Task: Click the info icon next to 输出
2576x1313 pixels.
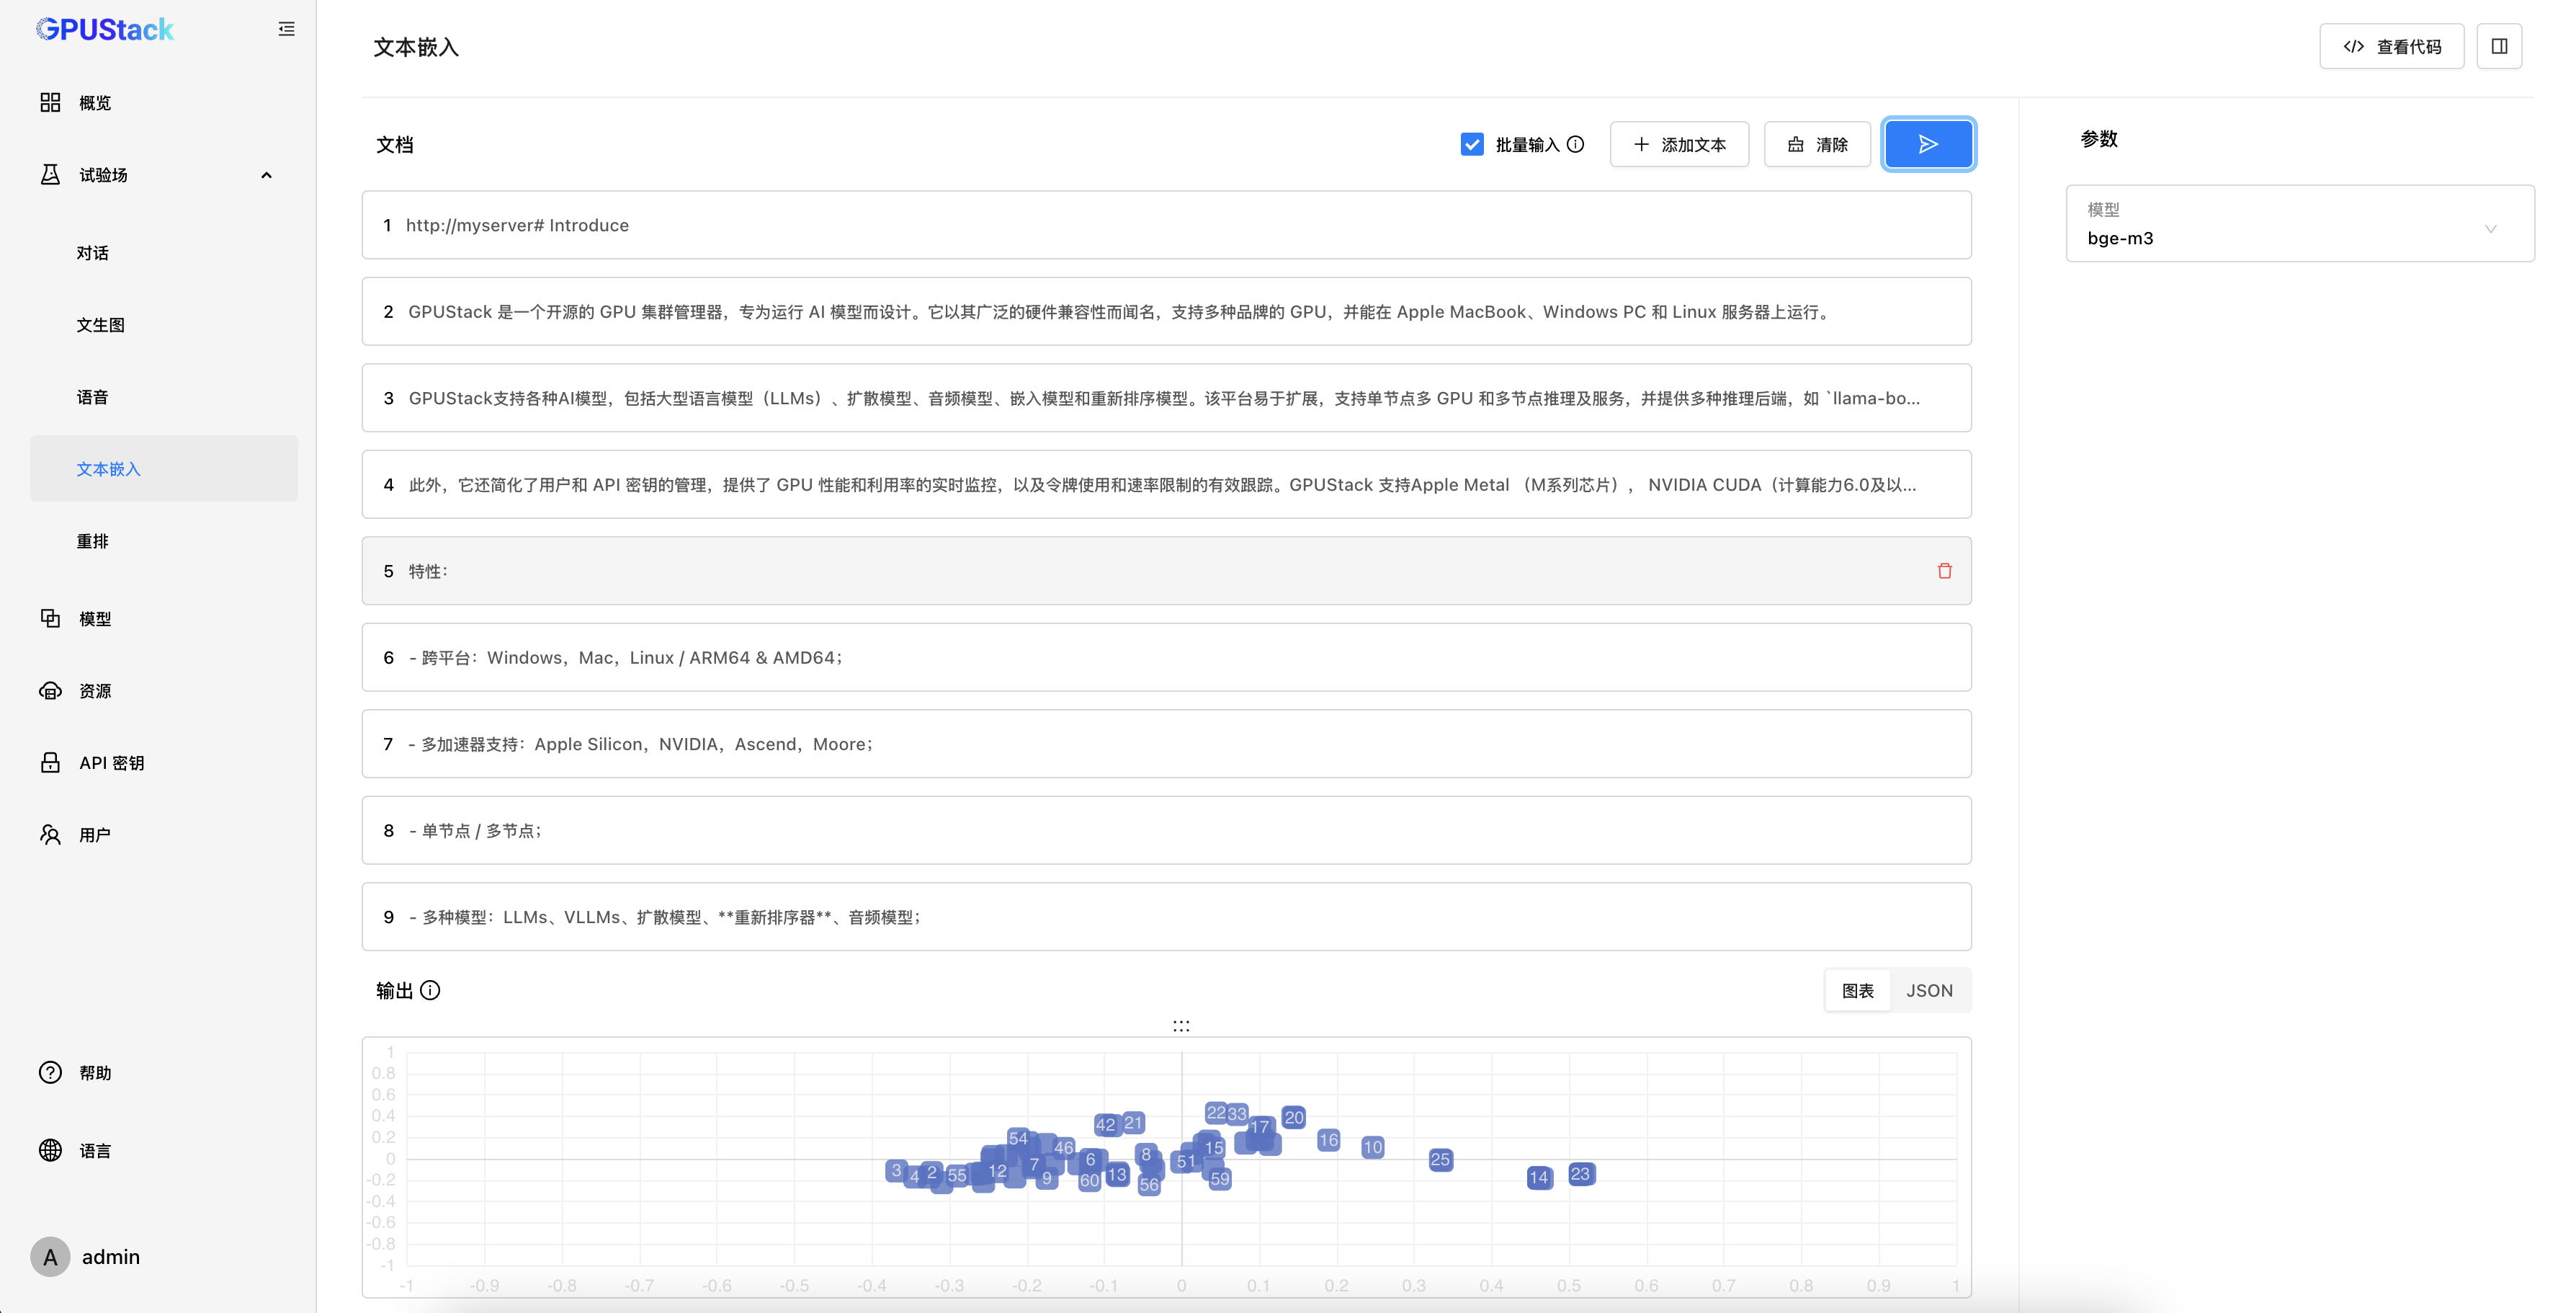Action: click(x=430, y=989)
